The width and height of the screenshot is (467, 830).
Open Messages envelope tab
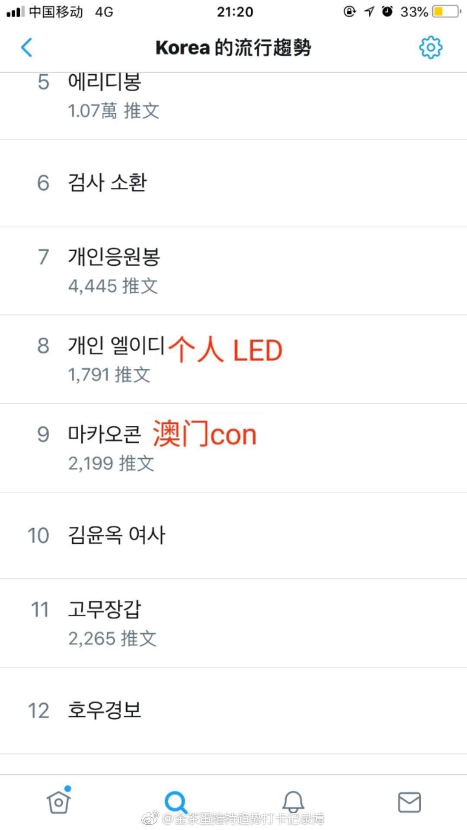click(x=409, y=802)
